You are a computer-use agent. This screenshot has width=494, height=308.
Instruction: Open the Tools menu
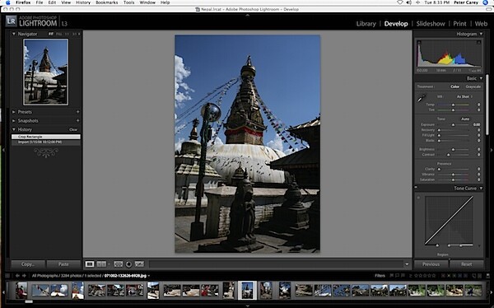128,2
